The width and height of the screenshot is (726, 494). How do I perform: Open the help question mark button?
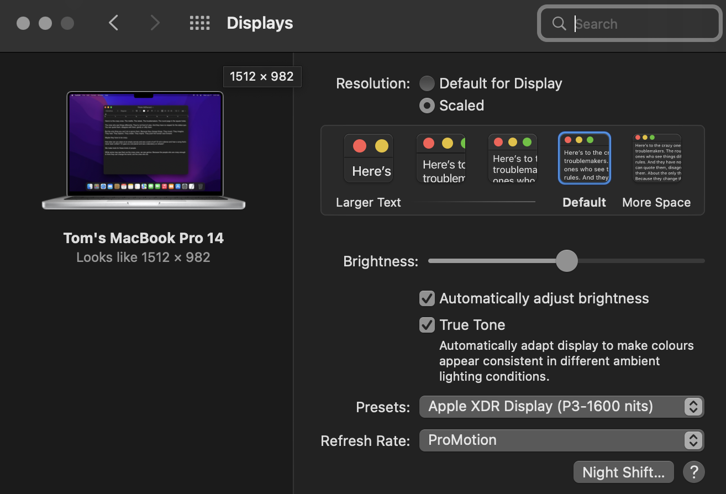click(694, 472)
